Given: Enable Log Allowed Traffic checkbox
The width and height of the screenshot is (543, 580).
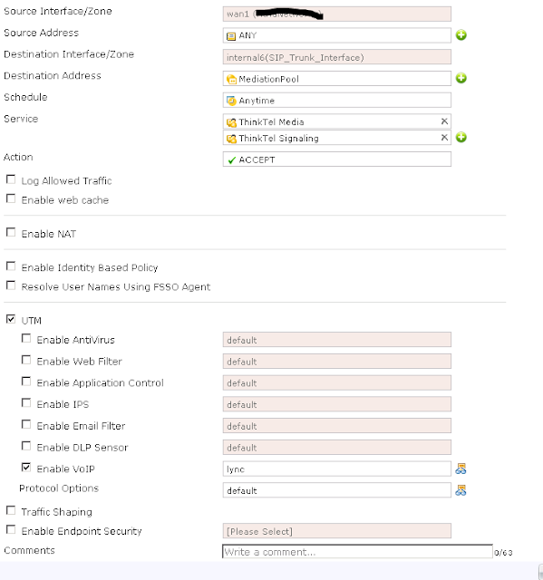Looking at the screenshot, I should tap(11, 179).
